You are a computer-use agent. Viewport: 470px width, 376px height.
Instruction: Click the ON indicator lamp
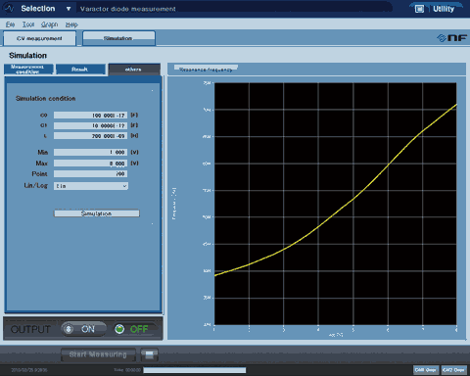(x=69, y=329)
